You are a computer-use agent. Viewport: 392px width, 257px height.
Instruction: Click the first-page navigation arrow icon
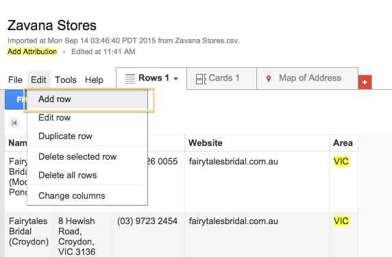pos(14,123)
